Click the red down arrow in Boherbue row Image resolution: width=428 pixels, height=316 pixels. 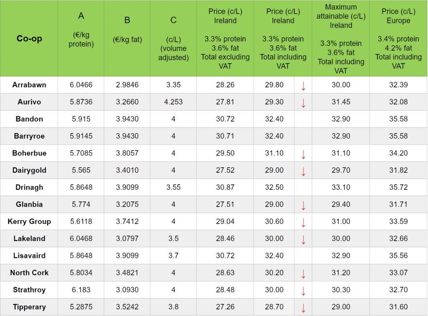pos(303,154)
